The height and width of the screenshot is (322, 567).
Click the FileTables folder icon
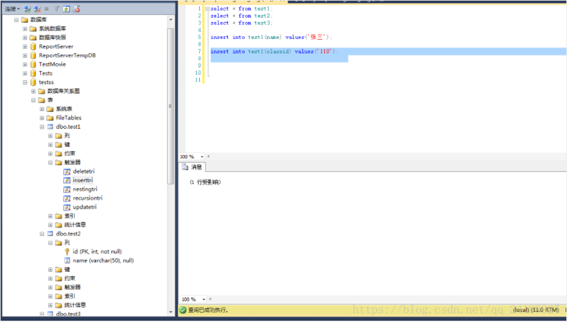tap(50, 118)
